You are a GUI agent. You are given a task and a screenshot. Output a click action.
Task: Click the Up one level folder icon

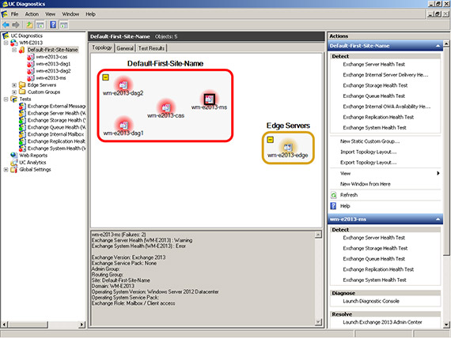(29, 25)
